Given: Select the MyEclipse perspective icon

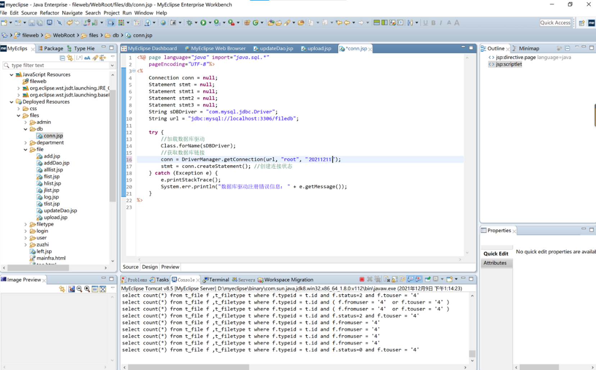Looking at the screenshot, I should 591,23.
